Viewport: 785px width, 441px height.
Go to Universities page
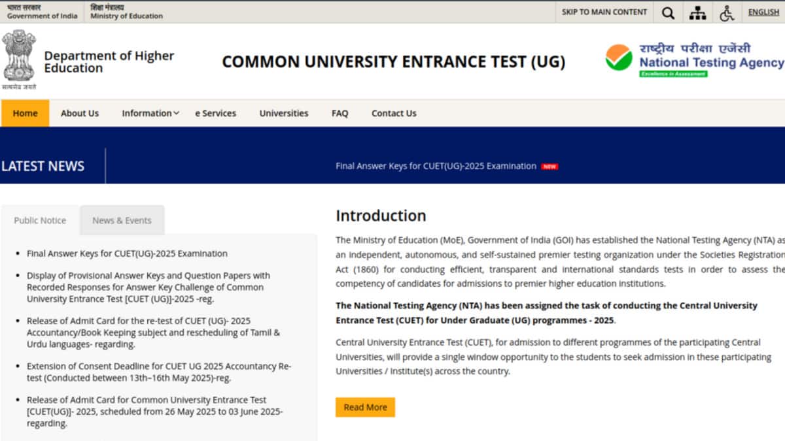coord(284,113)
